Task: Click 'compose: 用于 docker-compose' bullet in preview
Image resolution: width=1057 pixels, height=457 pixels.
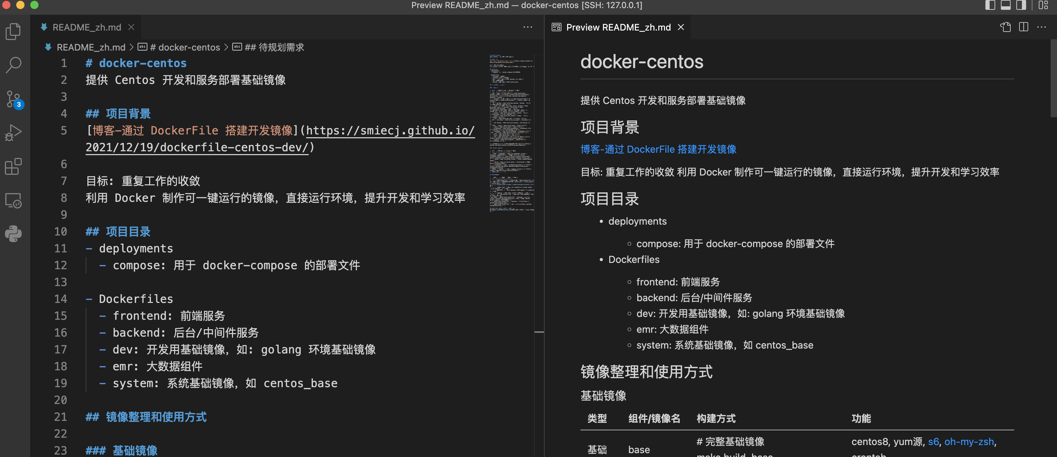Action: pos(735,244)
